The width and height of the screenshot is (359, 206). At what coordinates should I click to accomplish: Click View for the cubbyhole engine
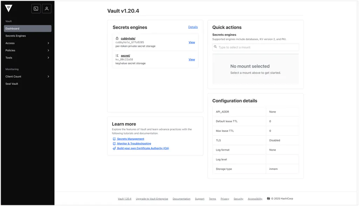[x=192, y=42]
